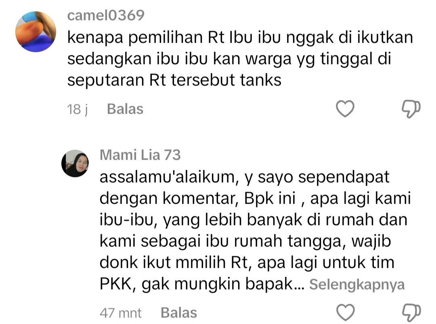Click Balas under Mami Lia 73's reply
This screenshot has height=324, width=436.
click(179, 313)
